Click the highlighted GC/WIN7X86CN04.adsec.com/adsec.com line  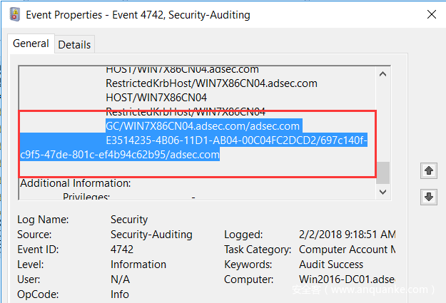(203, 127)
